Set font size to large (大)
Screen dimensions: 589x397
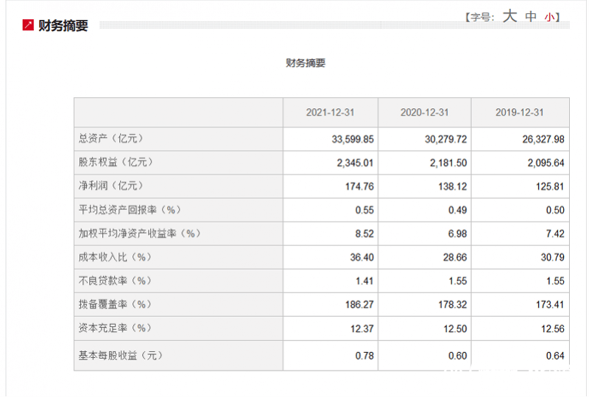[x=510, y=17]
